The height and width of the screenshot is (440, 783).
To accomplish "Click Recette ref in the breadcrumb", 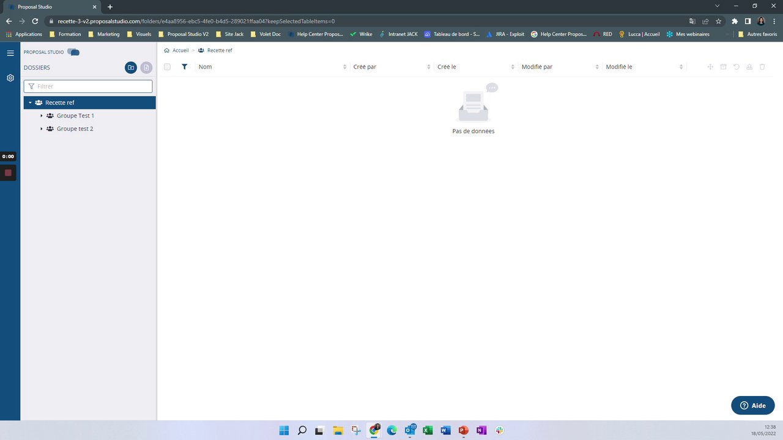I will [220, 50].
